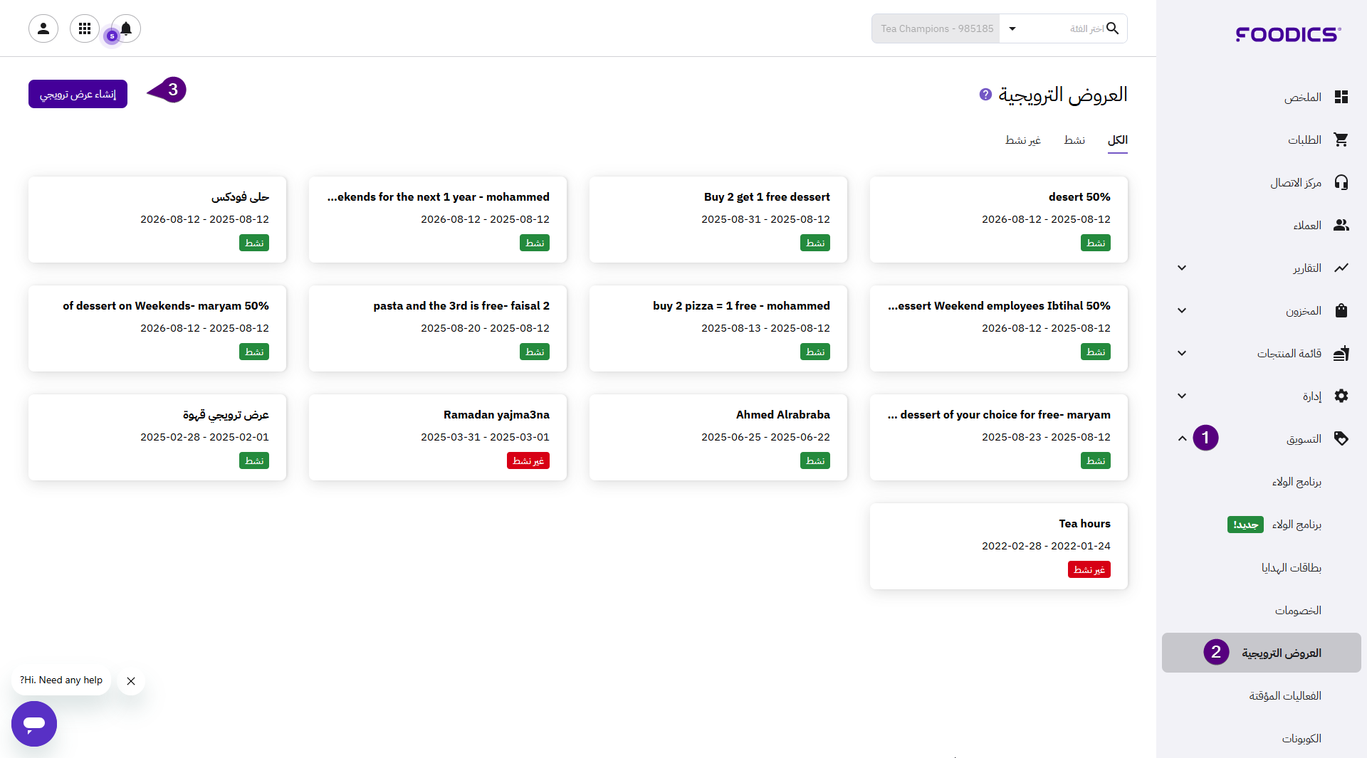Expand the inventory (المخزون) menu chevron
The height and width of the screenshot is (758, 1367).
1182,310
